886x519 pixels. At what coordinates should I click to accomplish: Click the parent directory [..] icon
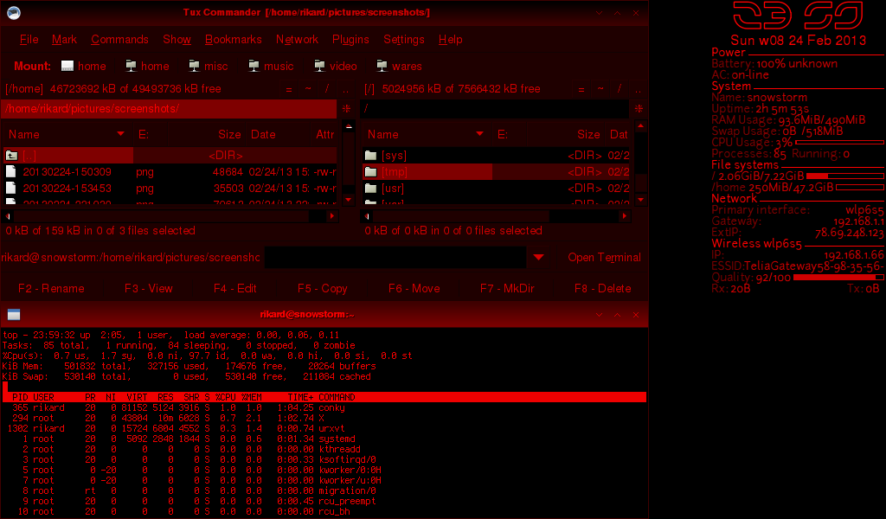(11, 156)
